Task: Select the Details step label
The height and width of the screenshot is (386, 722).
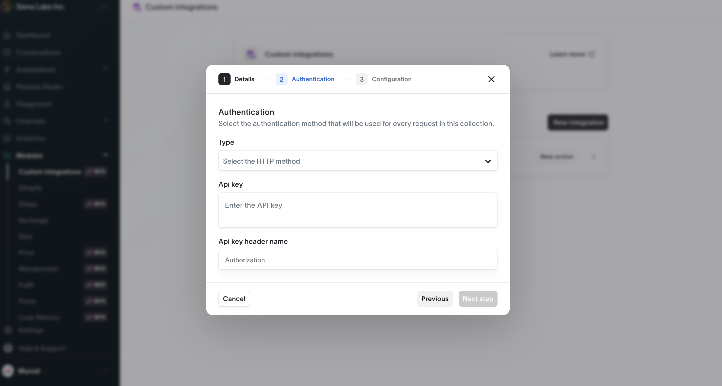Action: [244, 79]
